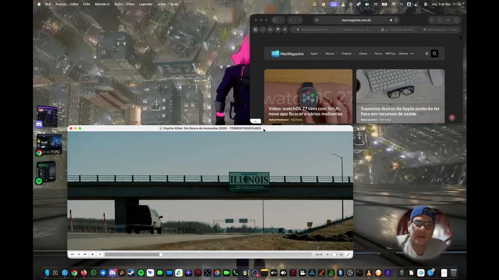Show Safari downloads

(432, 20)
